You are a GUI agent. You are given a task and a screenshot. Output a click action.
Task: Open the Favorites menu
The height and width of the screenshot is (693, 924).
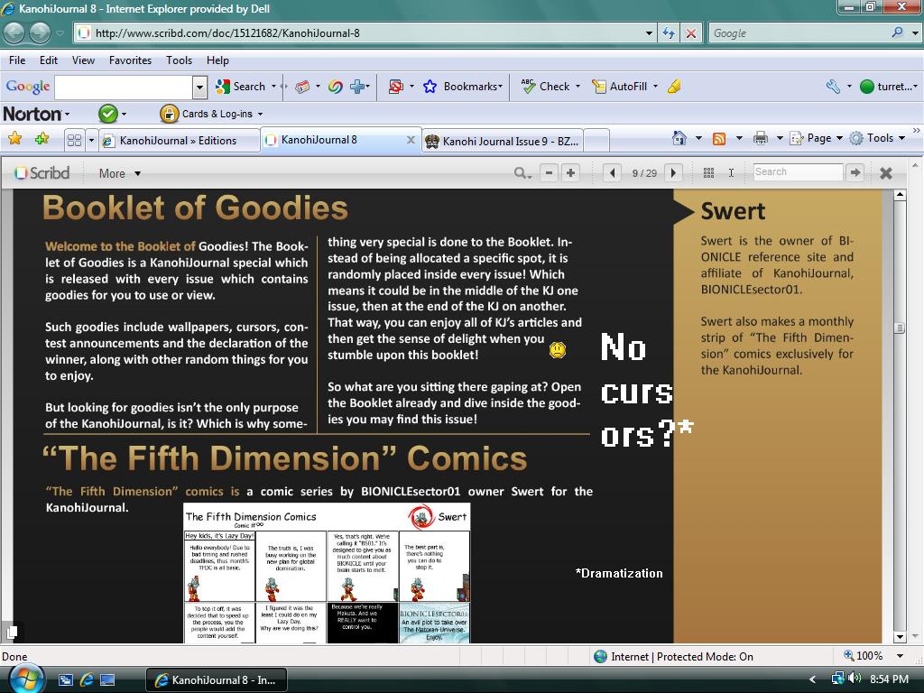(130, 60)
